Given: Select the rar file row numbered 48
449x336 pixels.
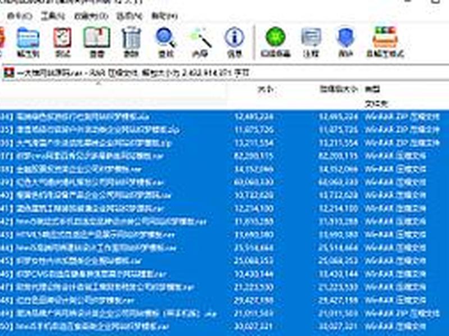Looking at the screenshot, I should tap(224, 300).
